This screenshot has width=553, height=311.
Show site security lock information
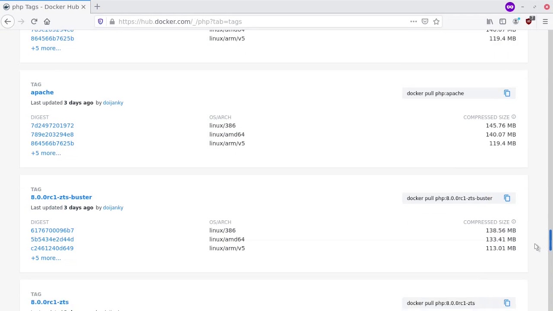112,22
